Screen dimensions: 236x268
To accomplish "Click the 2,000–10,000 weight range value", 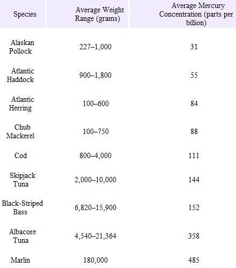I will coord(95,180).
